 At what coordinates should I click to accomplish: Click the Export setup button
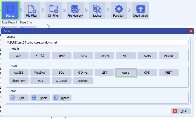click(40, 98)
